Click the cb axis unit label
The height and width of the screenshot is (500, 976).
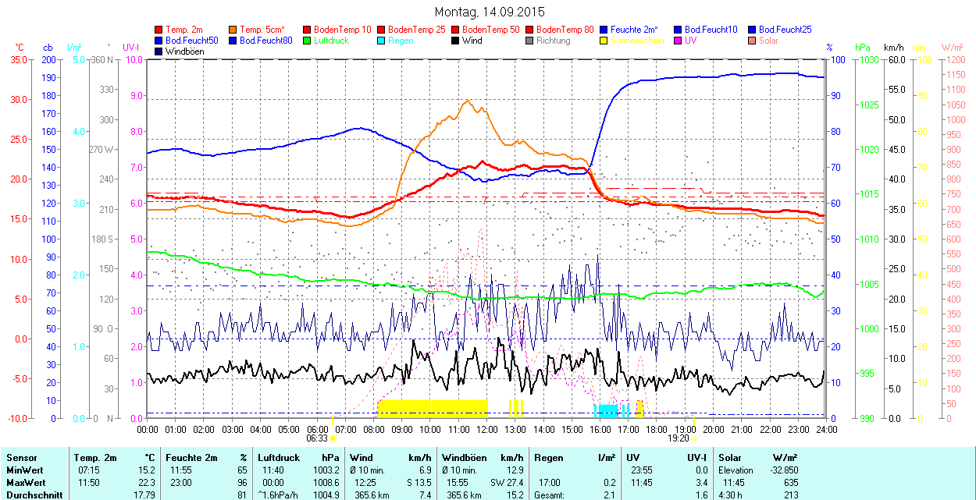coord(48,48)
